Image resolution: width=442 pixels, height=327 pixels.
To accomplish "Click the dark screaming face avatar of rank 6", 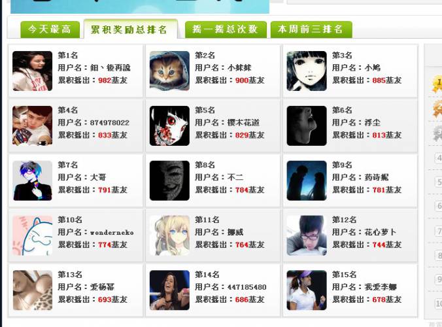I will click(307, 126).
